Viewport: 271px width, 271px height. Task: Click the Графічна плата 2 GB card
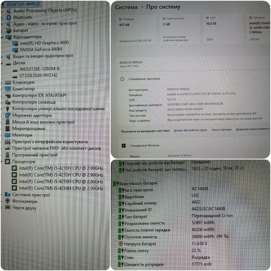coord(179,29)
